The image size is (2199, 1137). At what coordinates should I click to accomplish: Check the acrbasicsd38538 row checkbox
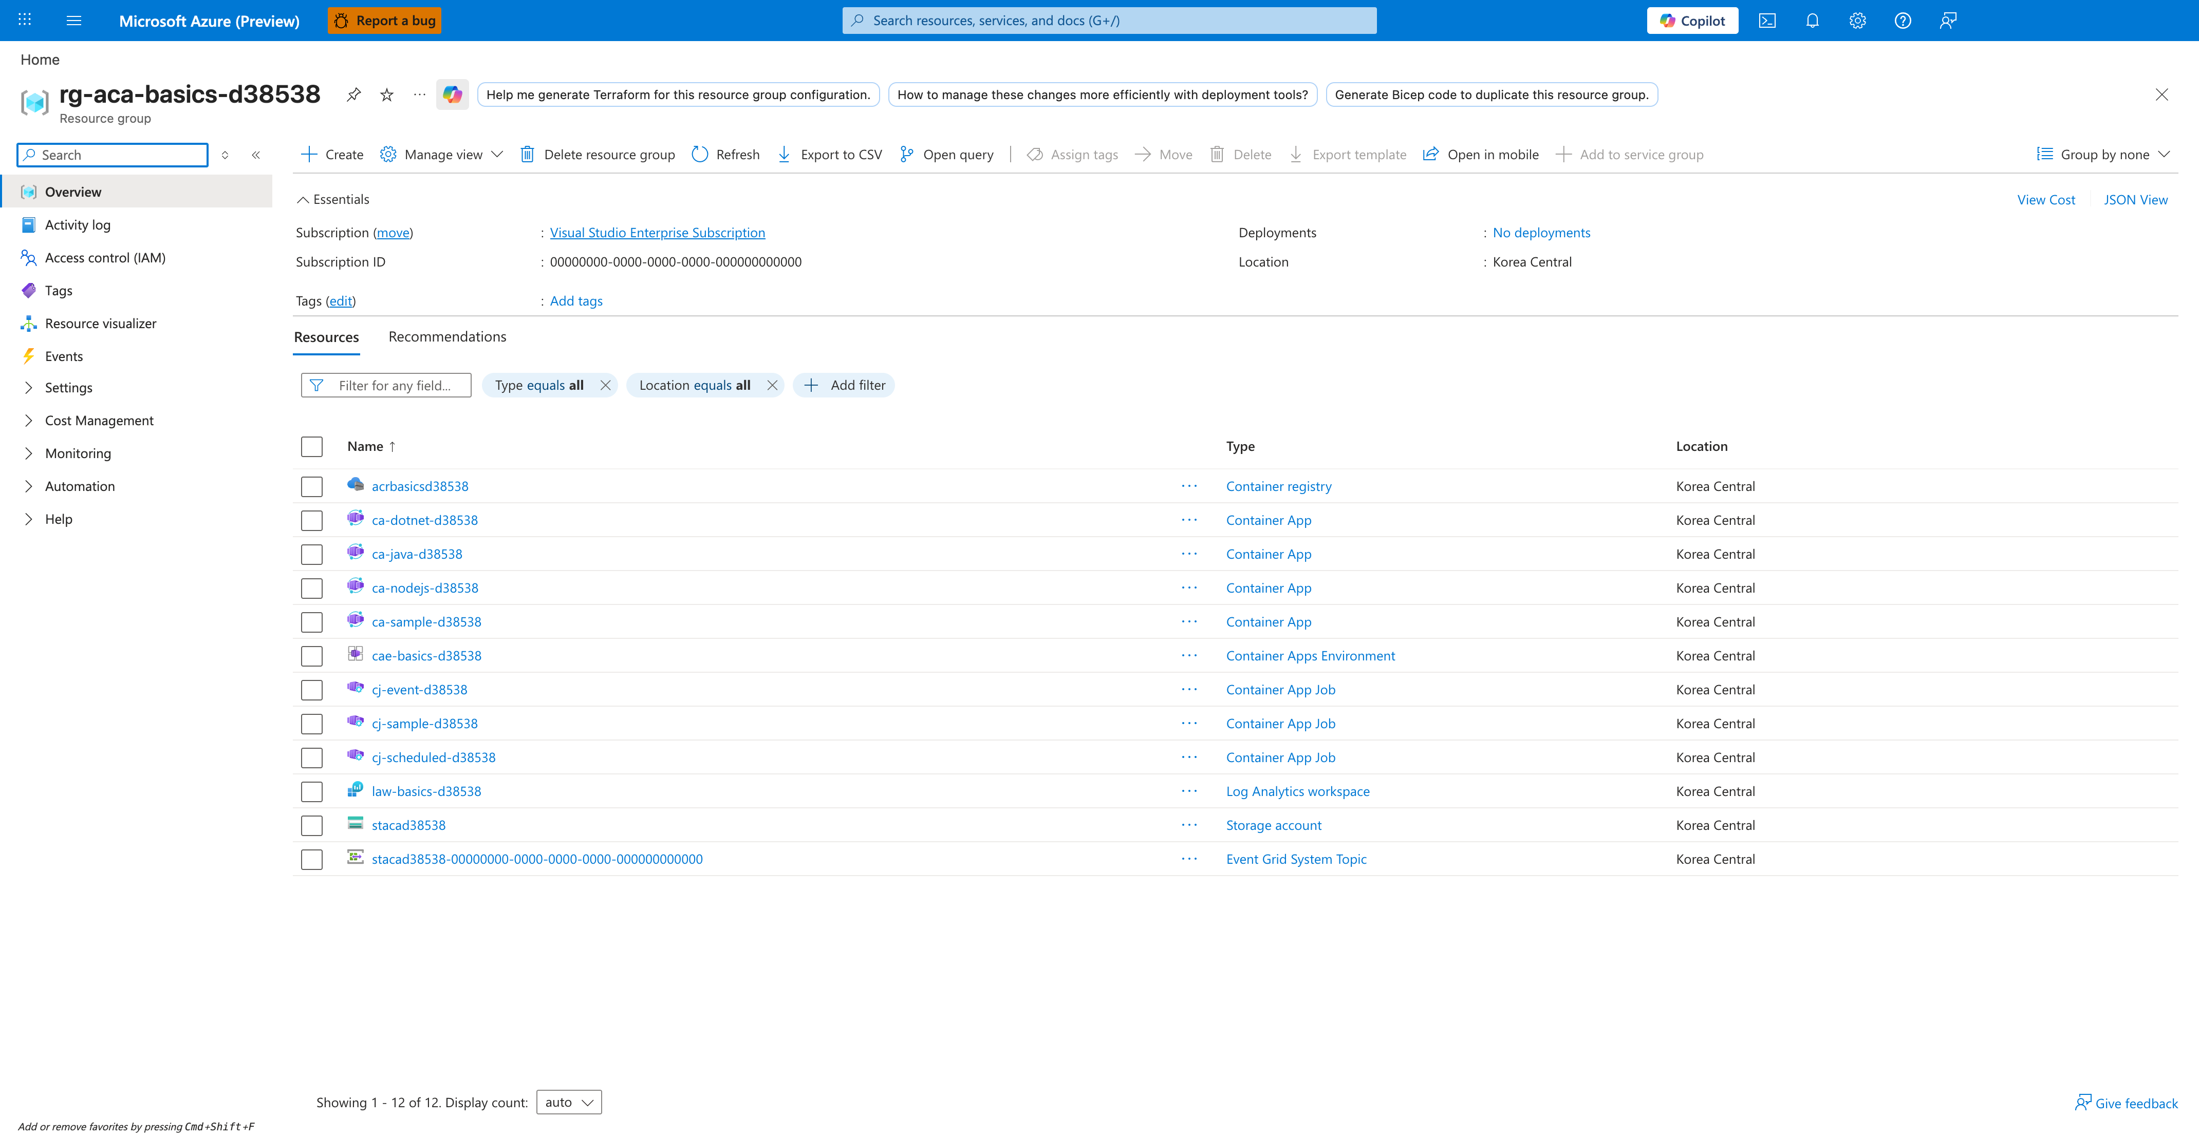coord(311,486)
